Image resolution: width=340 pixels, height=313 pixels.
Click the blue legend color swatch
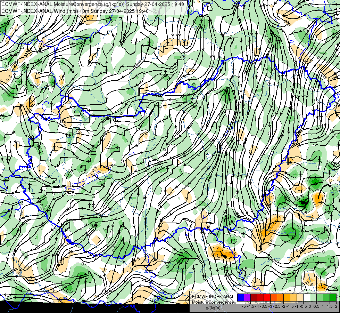pos(241,298)
